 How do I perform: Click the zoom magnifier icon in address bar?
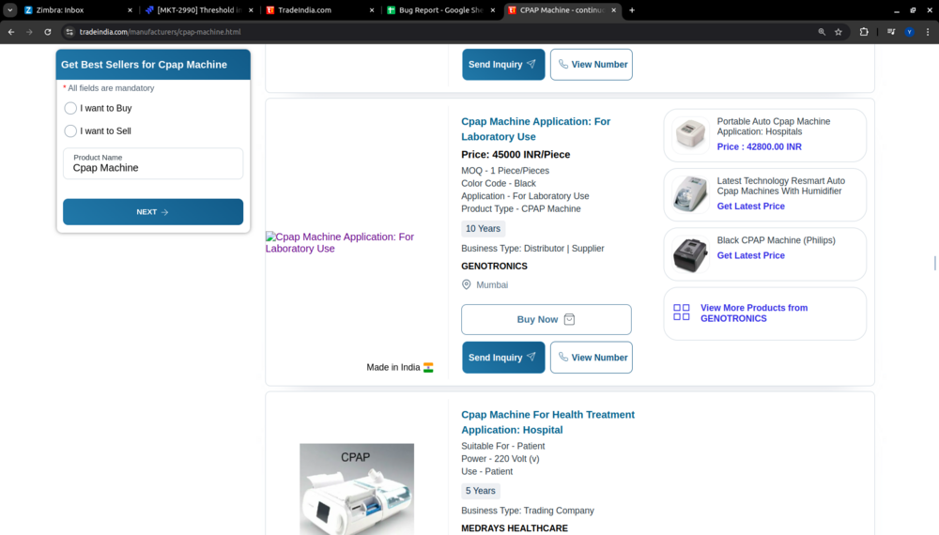[822, 32]
